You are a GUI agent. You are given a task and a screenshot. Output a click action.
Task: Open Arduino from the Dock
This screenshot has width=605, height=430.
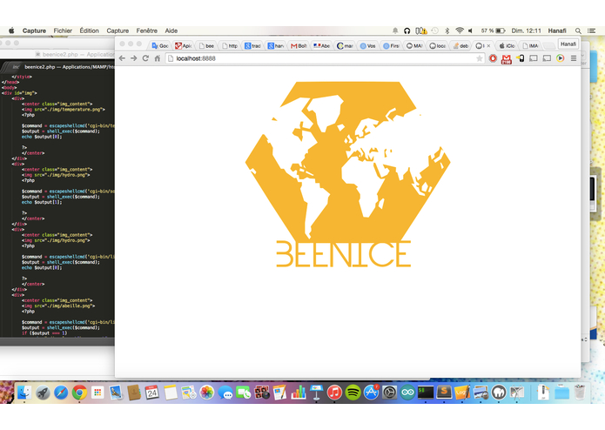tap(407, 393)
